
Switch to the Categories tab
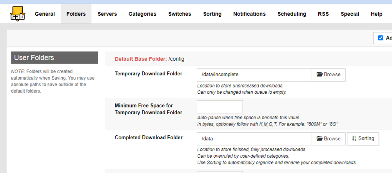click(x=143, y=14)
